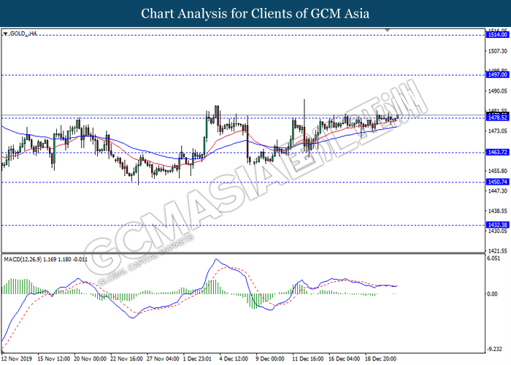This screenshot has width=511, height=365.
Task: Select the .GOLD H4 chart symbol label
Action: (23, 34)
